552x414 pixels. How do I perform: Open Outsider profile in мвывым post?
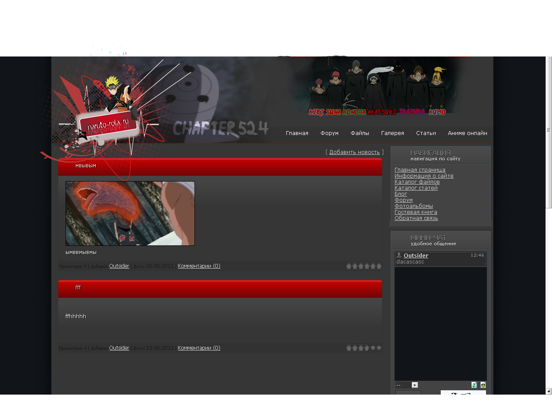pyautogui.click(x=119, y=266)
